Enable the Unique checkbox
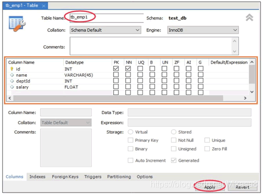The image size is (263, 194). point(207,140)
